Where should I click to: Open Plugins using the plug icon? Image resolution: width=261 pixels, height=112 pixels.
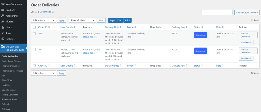[x=3, y=22]
